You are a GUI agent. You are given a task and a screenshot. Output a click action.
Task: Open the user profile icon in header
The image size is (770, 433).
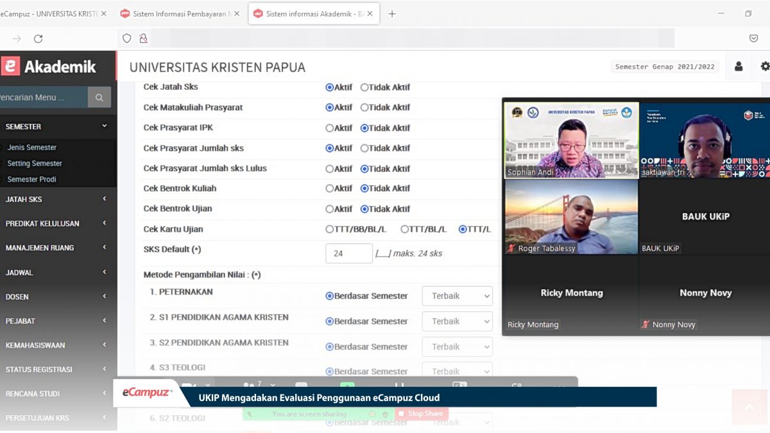[739, 66]
